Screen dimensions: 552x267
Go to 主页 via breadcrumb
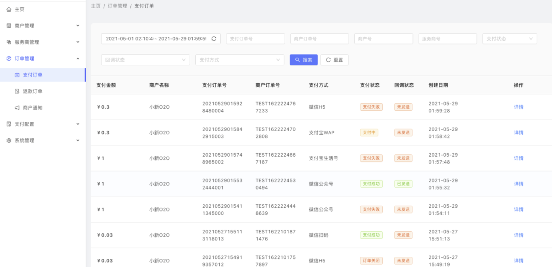(x=96, y=6)
